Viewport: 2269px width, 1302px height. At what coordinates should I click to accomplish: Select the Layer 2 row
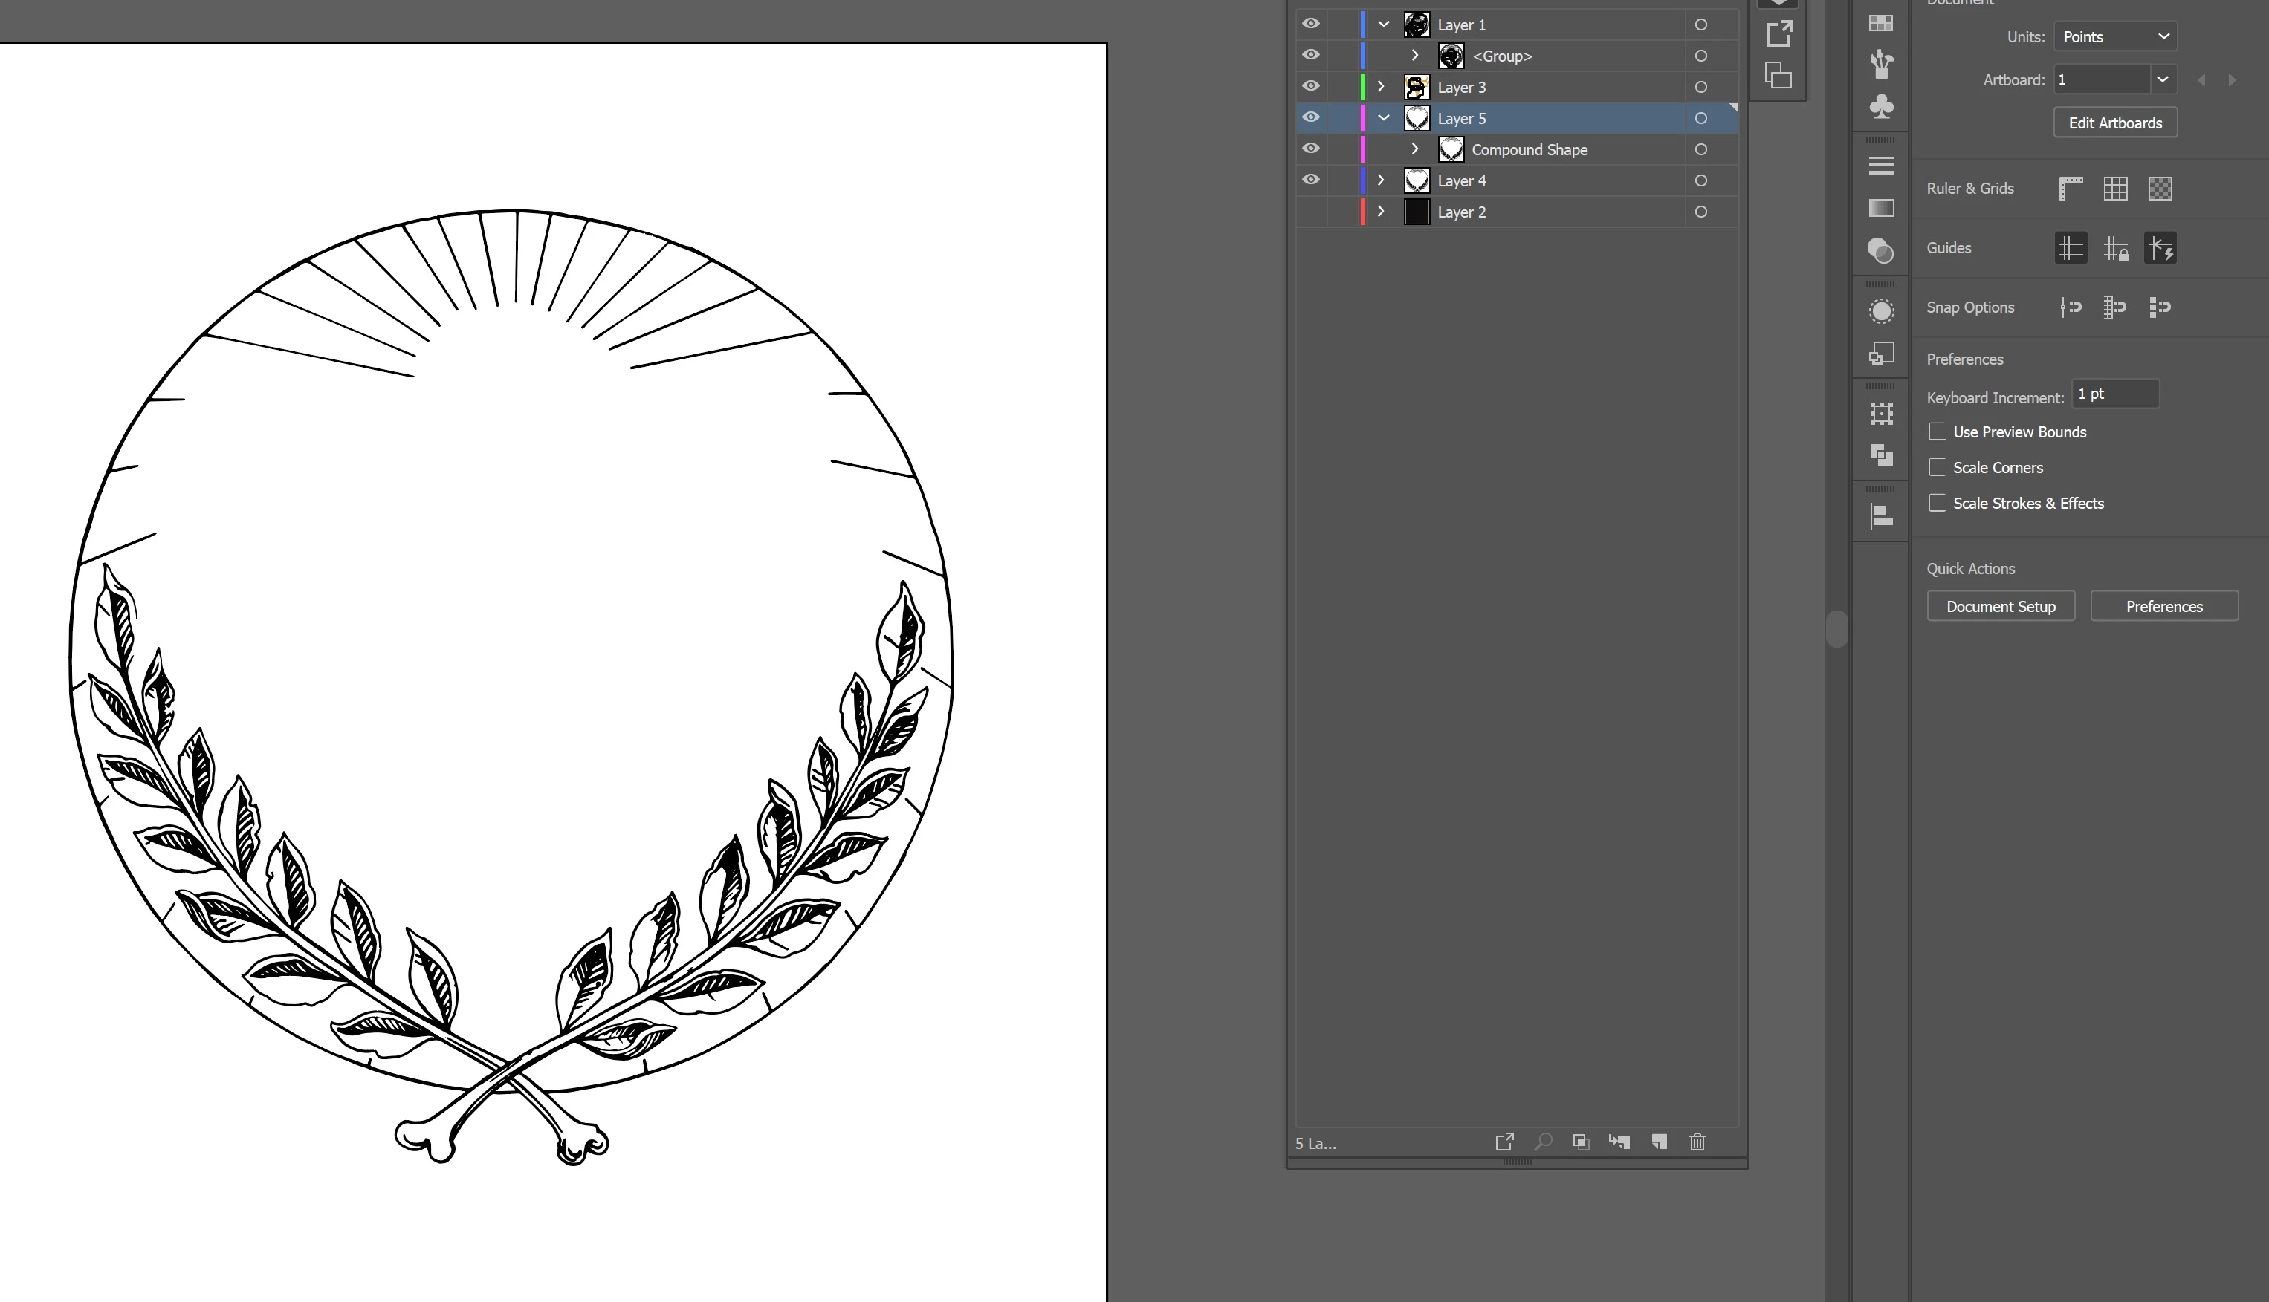tap(1521, 212)
